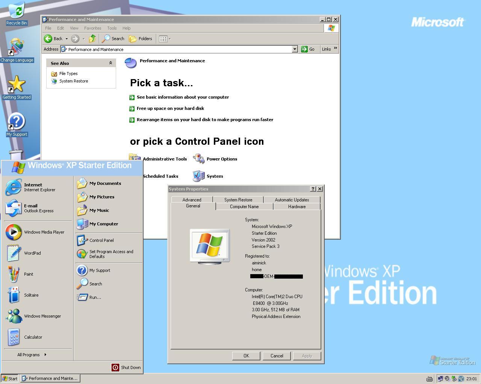Click the Back button in Explorer toolbar
Viewport: 481px width, 384px height.
pos(53,39)
